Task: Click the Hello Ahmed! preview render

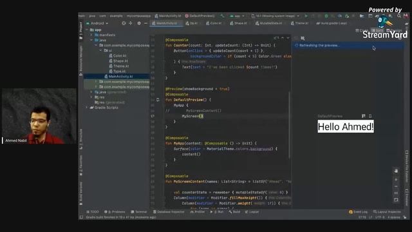Action: (x=346, y=126)
